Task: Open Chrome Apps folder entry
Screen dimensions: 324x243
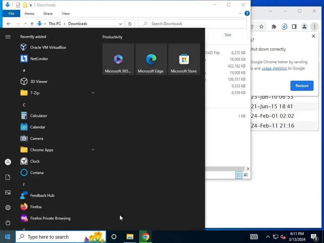Action: click(x=58, y=150)
